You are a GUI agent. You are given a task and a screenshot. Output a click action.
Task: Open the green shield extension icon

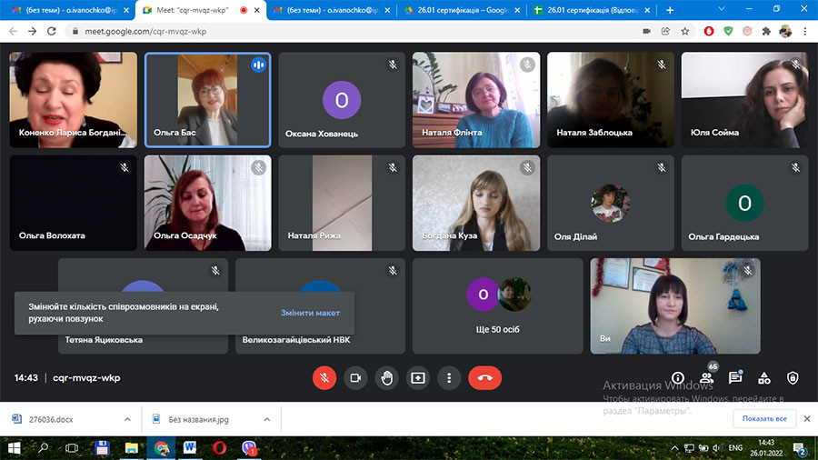(x=728, y=31)
